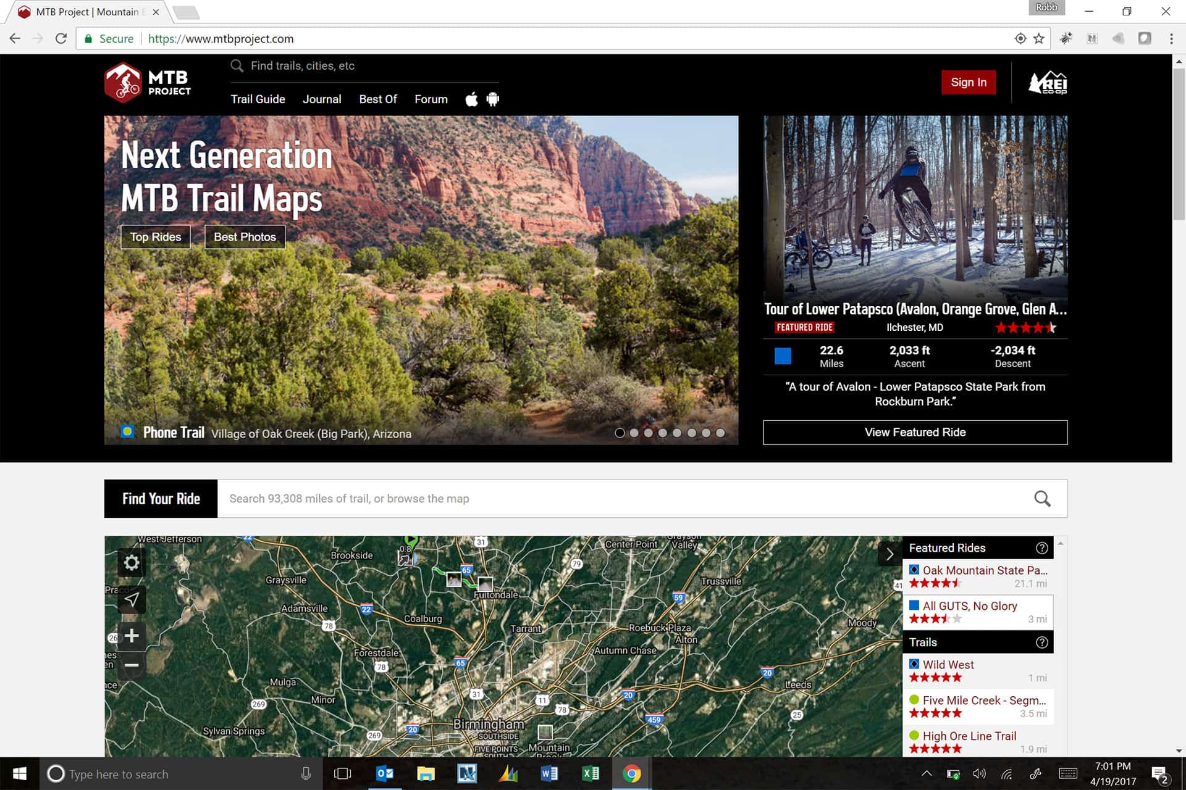Screen dimensions: 1186x790
Task: Open map settings gear icon
Action: click(x=131, y=562)
